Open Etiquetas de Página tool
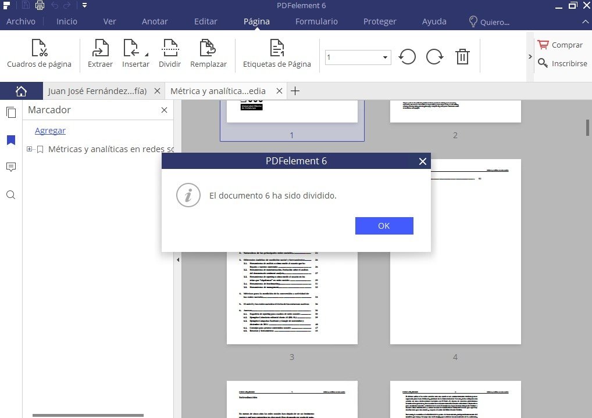The height and width of the screenshot is (418, 592). coord(277,54)
